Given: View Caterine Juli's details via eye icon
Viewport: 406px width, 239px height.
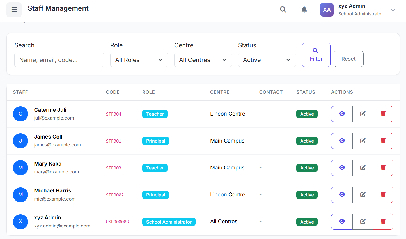Looking at the screenshot, I should click(x=342, y=114).
